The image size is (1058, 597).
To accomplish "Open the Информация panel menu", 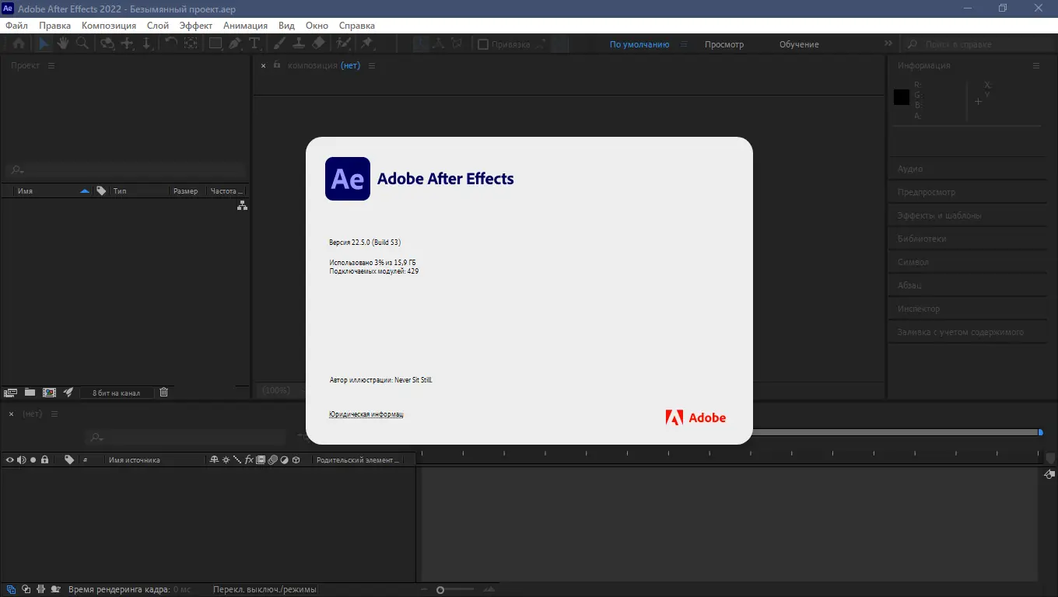I will pos(1036,65).
